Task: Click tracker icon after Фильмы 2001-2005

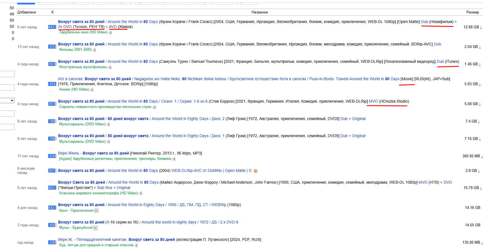Action: point(94,50)
